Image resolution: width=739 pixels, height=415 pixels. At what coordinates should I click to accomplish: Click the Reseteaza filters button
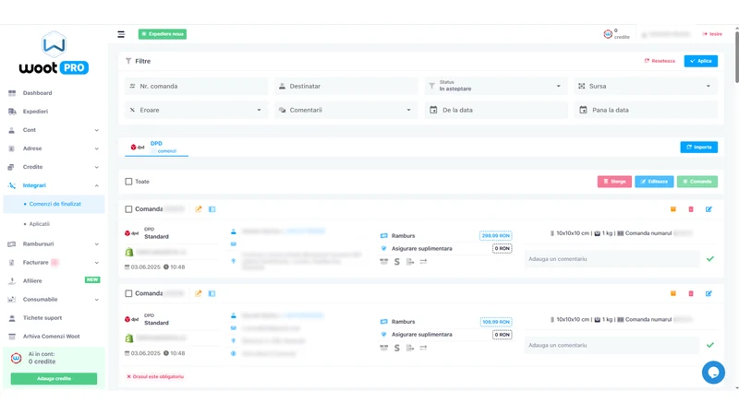point(660,61)
